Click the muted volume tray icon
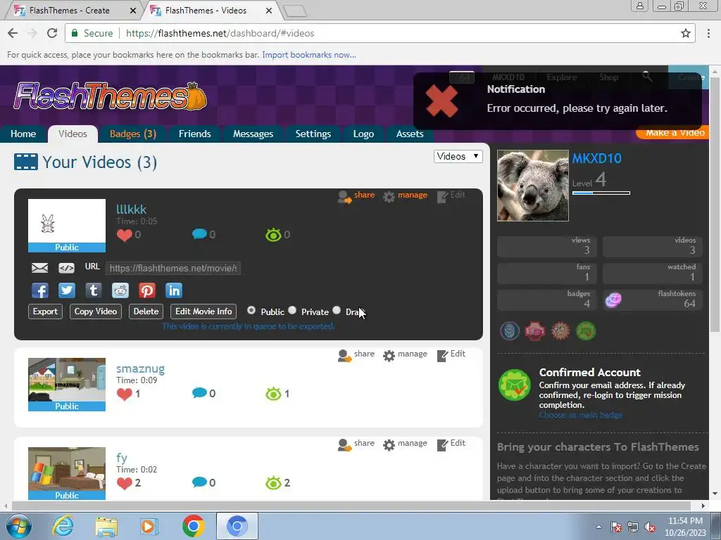The width and height of the screenshot is (721, 540). point(650,527)
